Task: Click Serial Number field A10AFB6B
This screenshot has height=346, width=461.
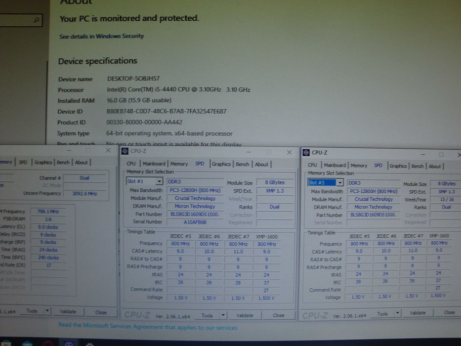Action: coord(195,222)
